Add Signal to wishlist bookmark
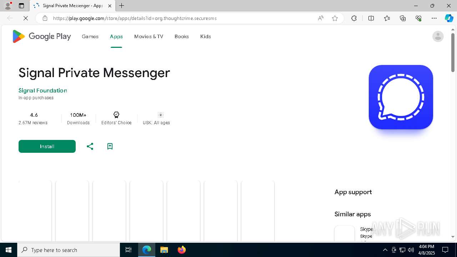 pos(110,146)
